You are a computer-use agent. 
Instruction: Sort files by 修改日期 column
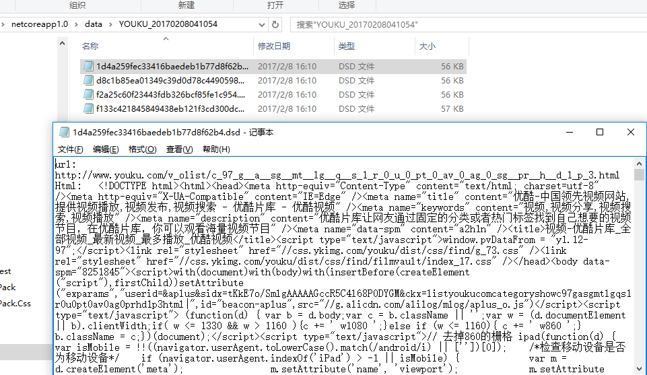[274, 46]
